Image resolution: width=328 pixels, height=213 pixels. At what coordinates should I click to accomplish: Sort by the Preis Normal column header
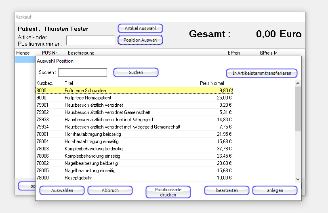(212, 83)
